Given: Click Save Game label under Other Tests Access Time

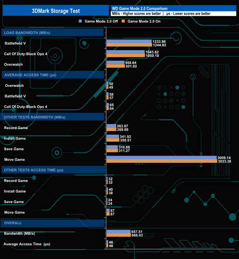Looking at the screenshot, I should click(14, 202).
